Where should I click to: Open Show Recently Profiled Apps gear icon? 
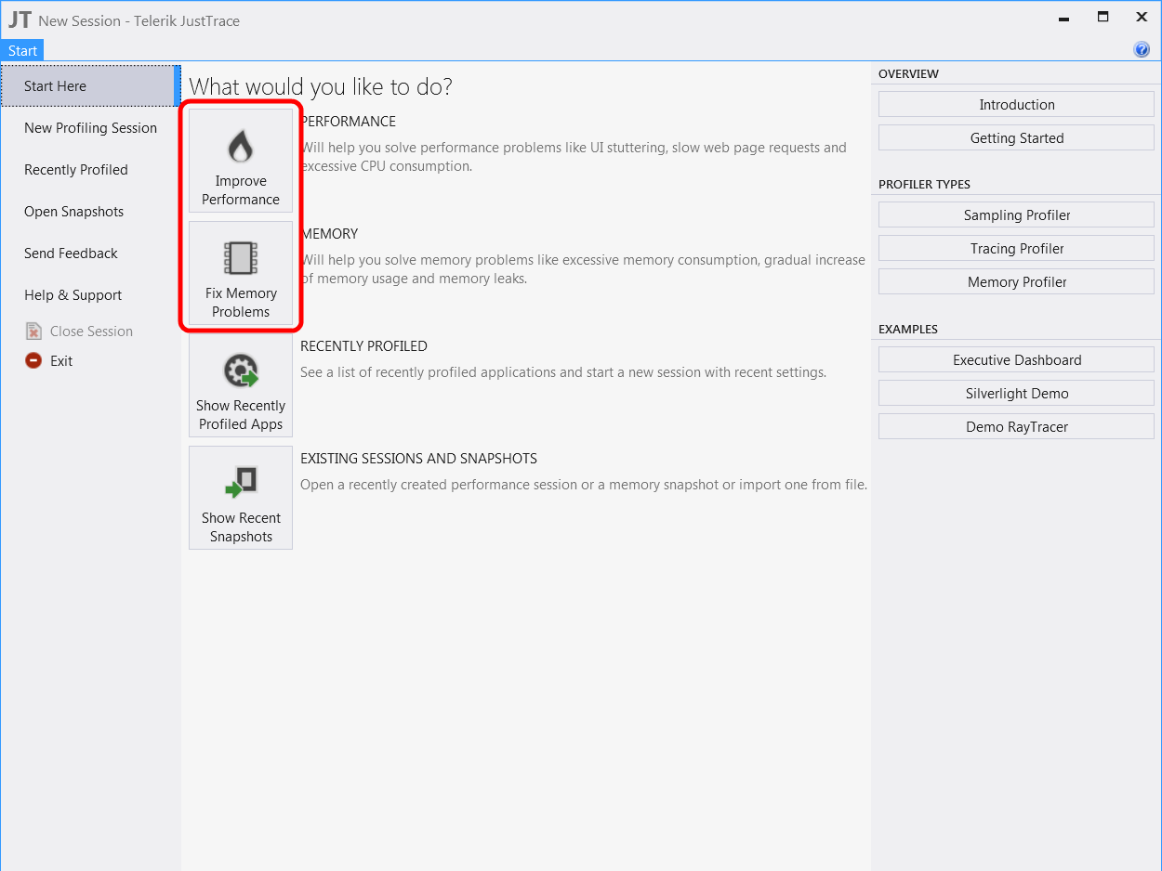241,371
